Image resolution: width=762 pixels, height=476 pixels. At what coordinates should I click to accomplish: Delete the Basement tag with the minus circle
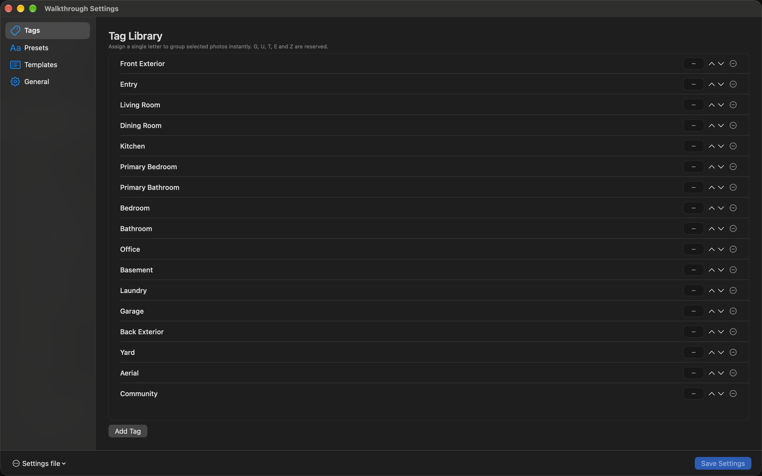[x=733, y=270]
